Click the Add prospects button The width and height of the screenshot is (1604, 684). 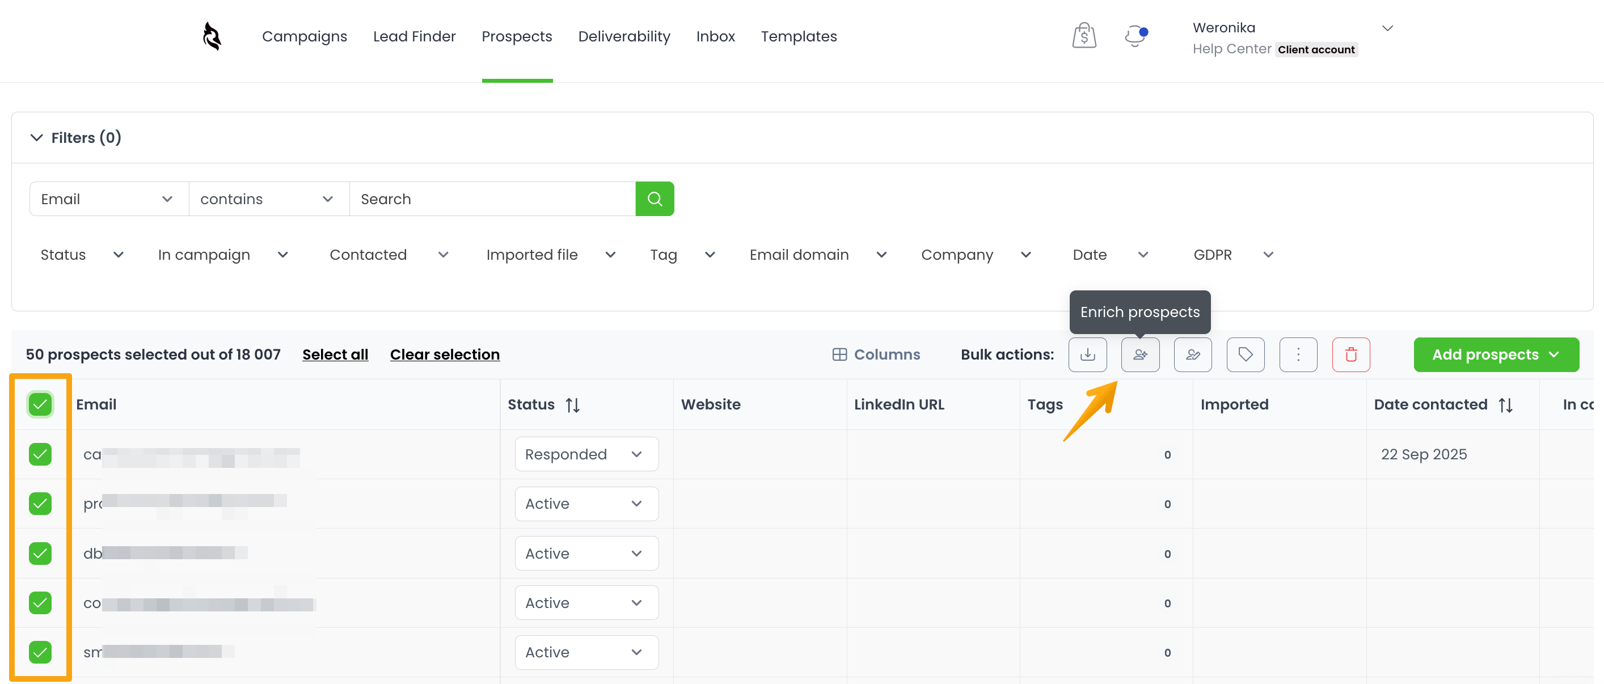pos(1496,354)
